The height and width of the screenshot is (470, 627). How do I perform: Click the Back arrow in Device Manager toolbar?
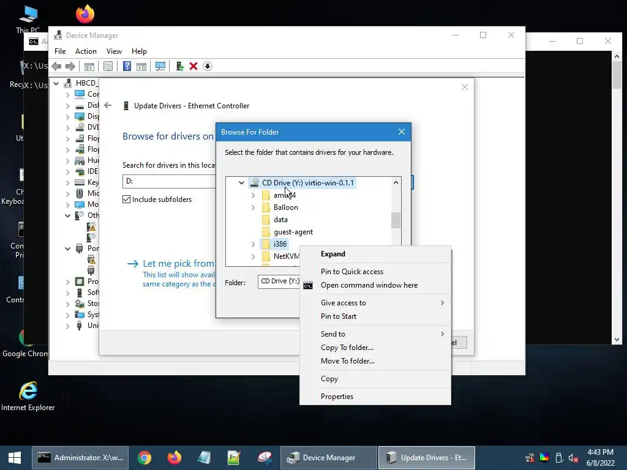click(56, 66)
